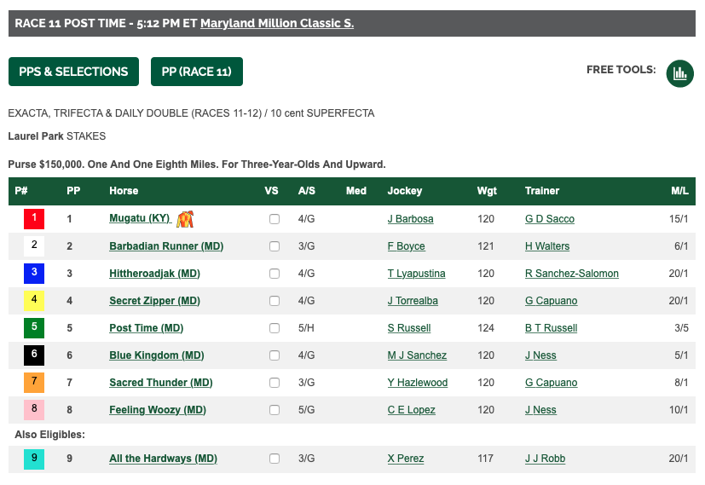Open Maryland Million Classic S. race link
Image resolution: width=705 pixels, height=485 pixels.
(277, 23)
